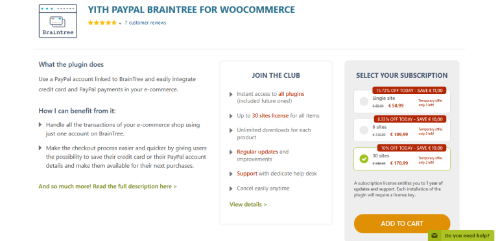Select the 6 sites subscription radio
This screenshot has height=241, width=498.
(364, 130)
